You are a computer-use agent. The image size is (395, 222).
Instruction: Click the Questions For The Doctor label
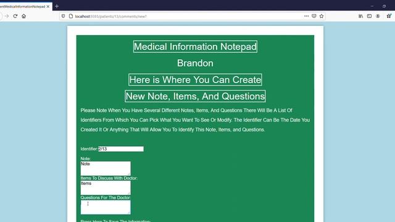106,197
